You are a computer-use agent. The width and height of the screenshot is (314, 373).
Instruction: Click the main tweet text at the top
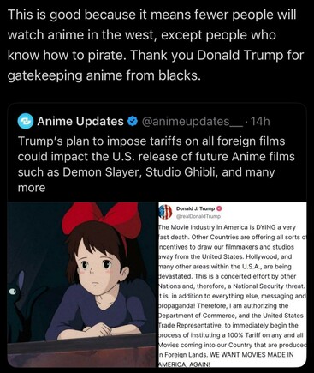(156, 45)
